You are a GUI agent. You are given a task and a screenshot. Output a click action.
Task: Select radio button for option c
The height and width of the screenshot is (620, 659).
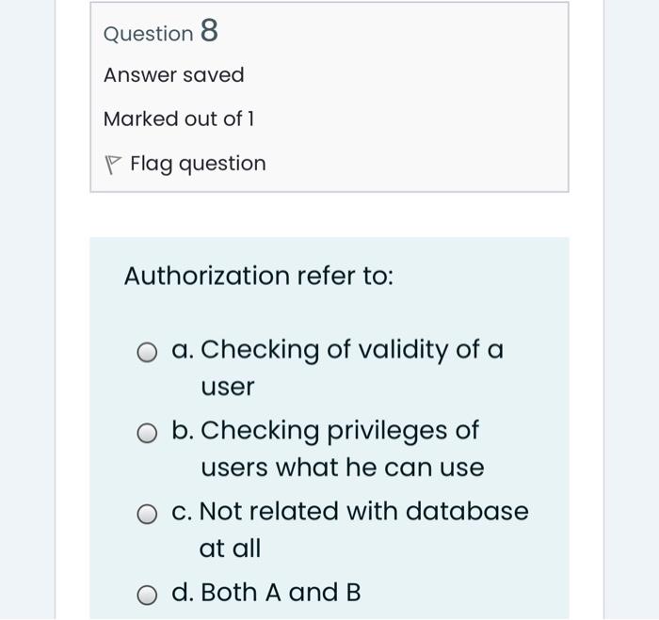coord(147,514)
